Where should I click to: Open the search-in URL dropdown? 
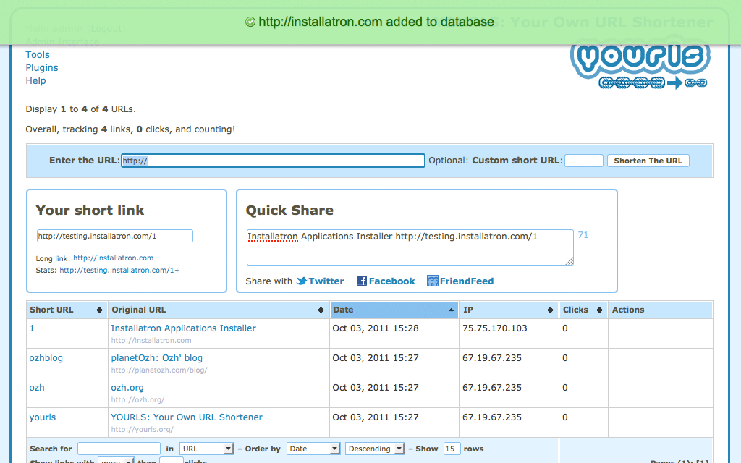click(207, 449)
